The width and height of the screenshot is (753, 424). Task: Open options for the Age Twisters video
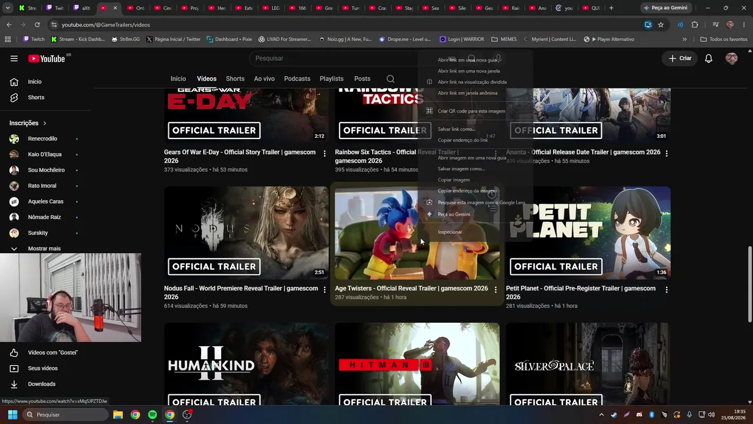[495, 290]
